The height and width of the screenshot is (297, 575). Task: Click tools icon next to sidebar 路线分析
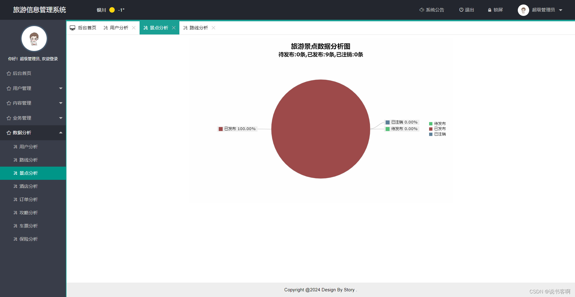click(x=15, y=160)
